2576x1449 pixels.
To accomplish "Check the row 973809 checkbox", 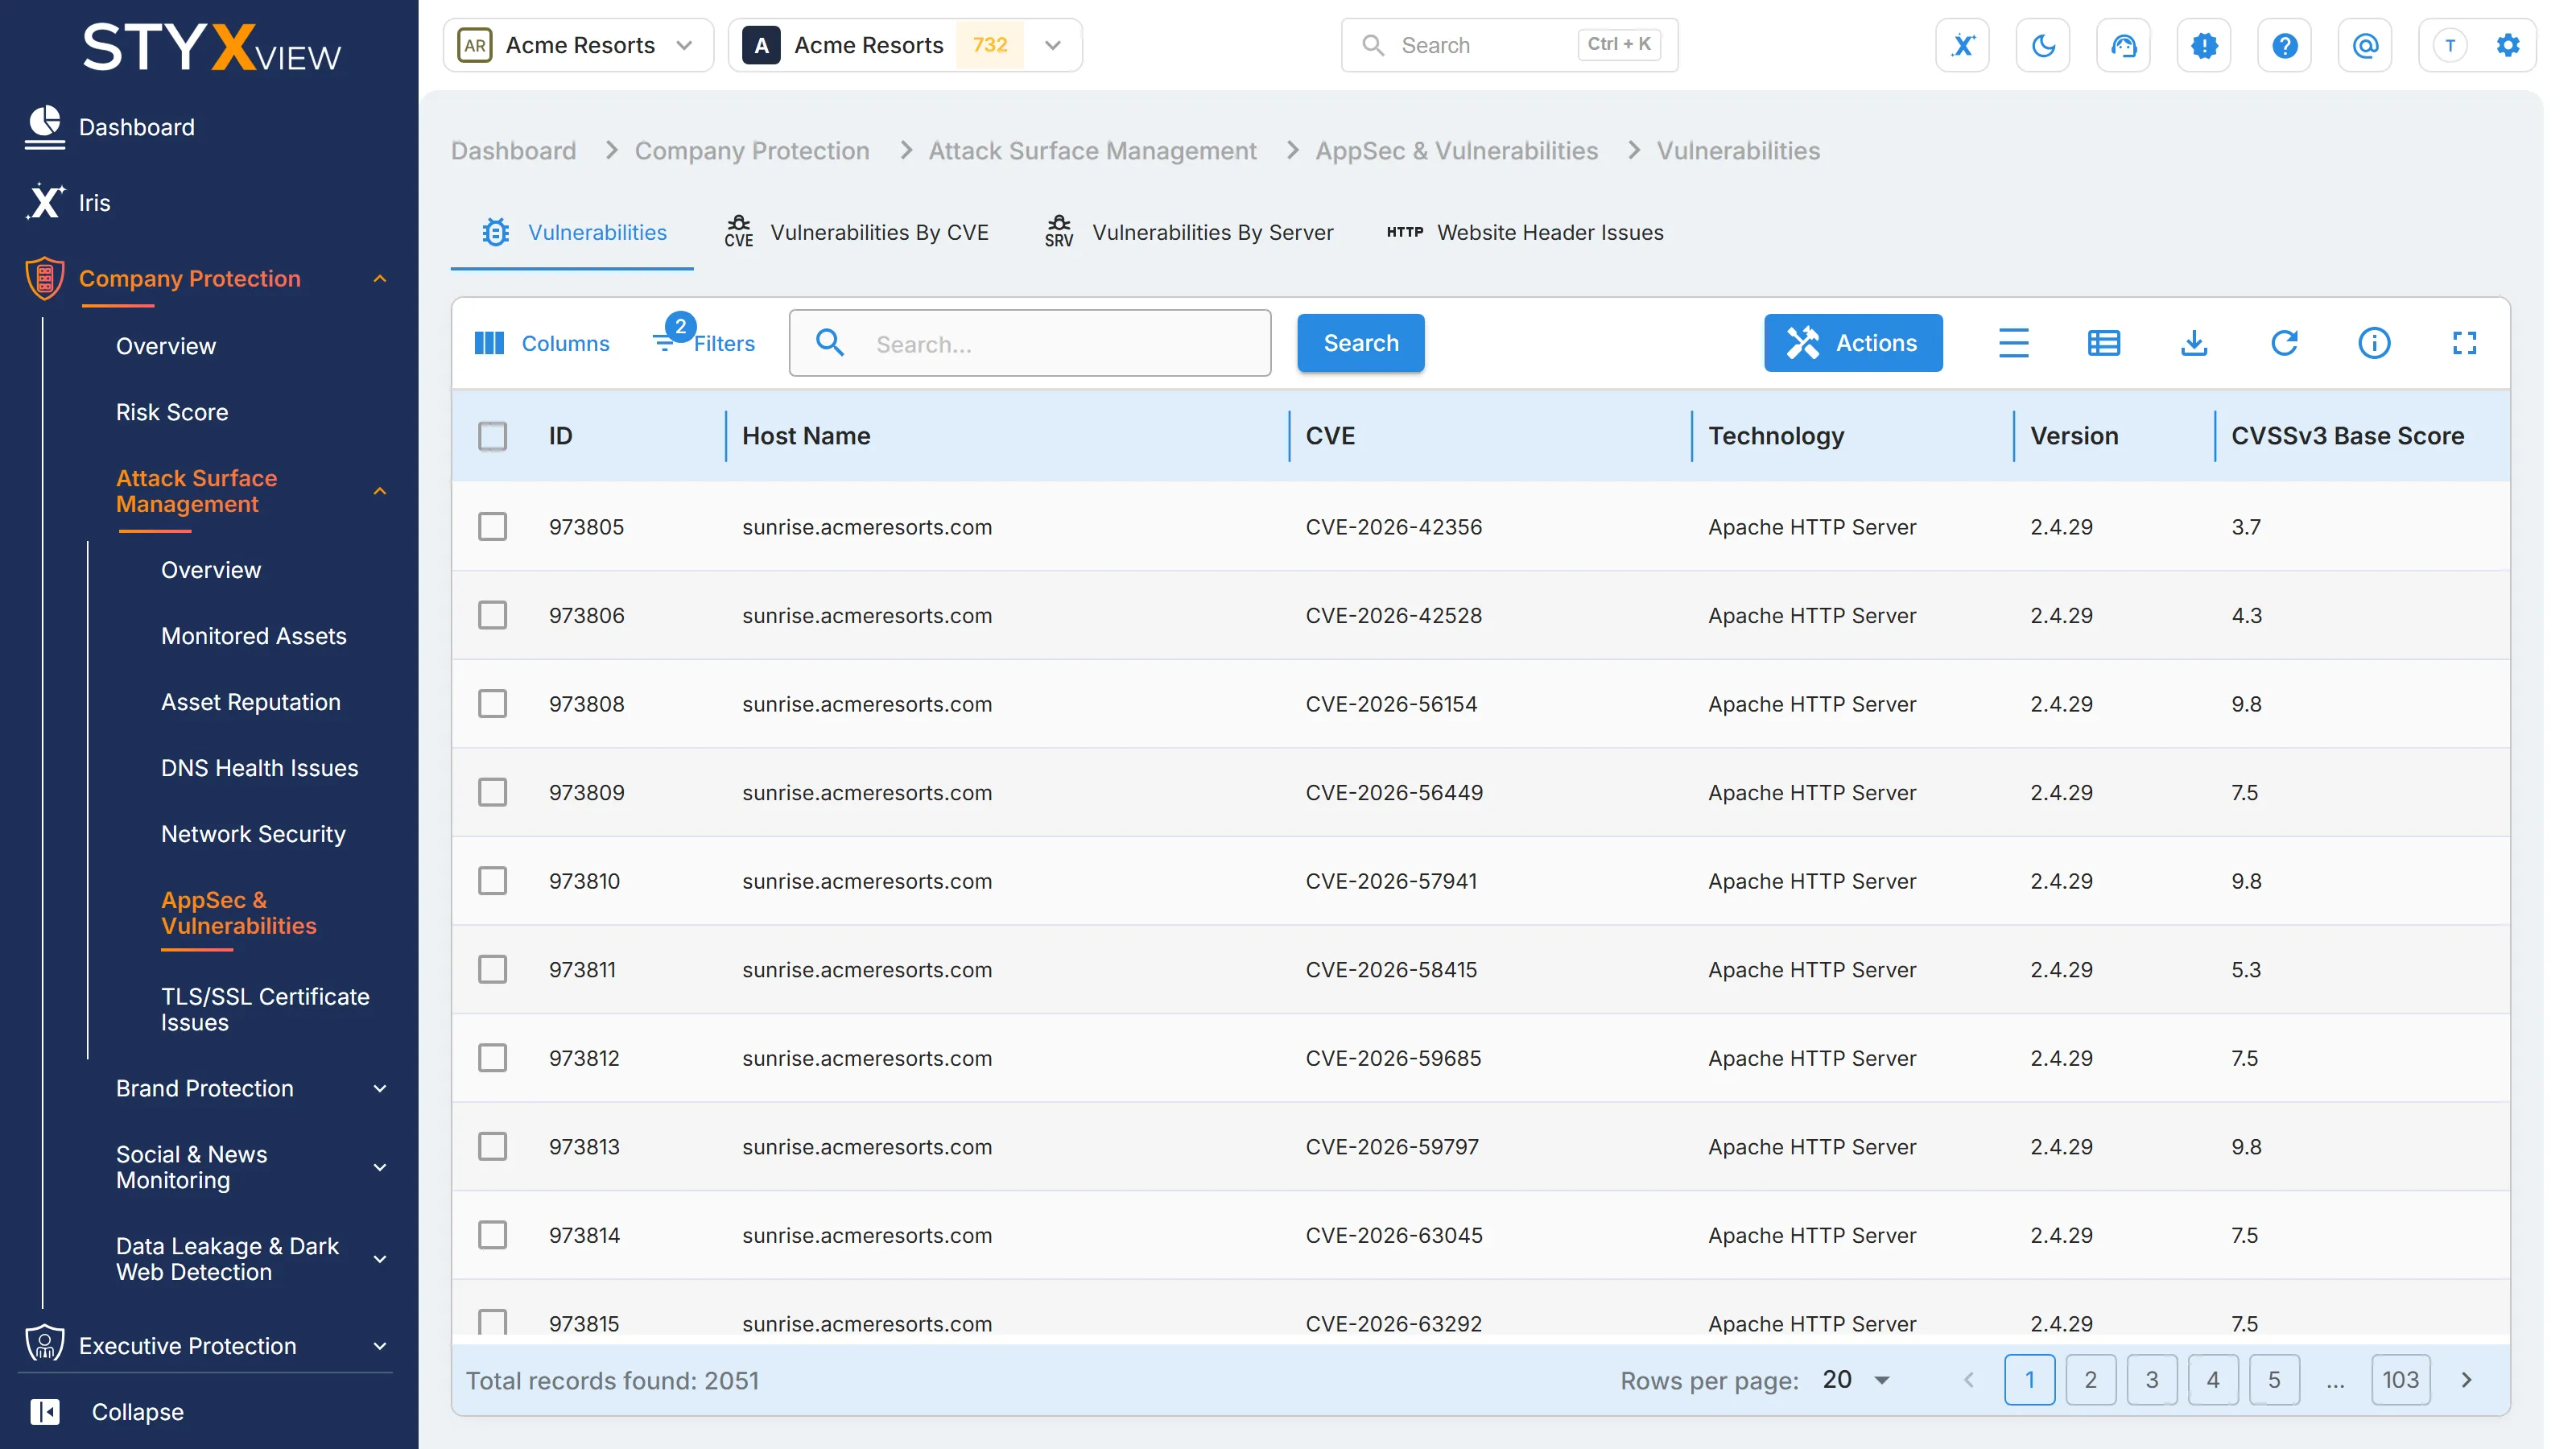I will coord(492,792).
